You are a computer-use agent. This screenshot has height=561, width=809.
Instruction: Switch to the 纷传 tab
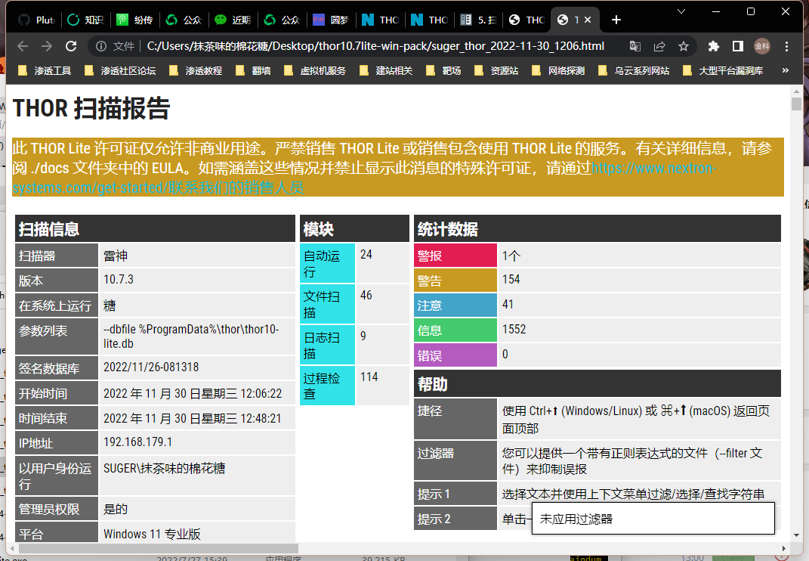click(x=134, y=20)
